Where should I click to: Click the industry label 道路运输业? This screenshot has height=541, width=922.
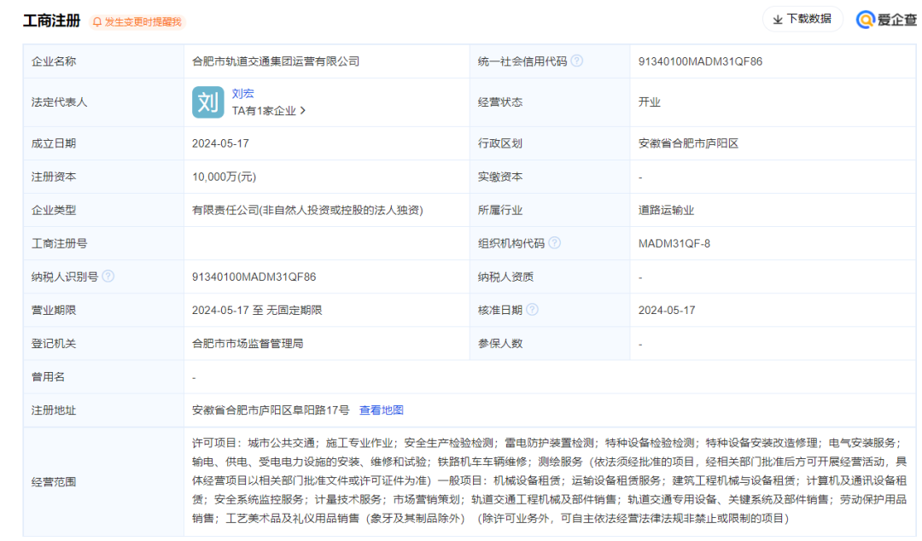[665, 210]
